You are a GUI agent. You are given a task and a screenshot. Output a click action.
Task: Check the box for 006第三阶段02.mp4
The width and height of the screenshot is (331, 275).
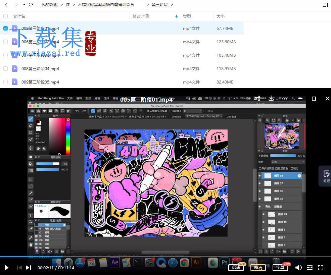(6, 42)
